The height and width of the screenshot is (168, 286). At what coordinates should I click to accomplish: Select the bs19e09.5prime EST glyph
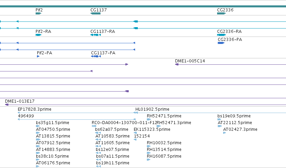pyautogui.click(x=219, y=119)
